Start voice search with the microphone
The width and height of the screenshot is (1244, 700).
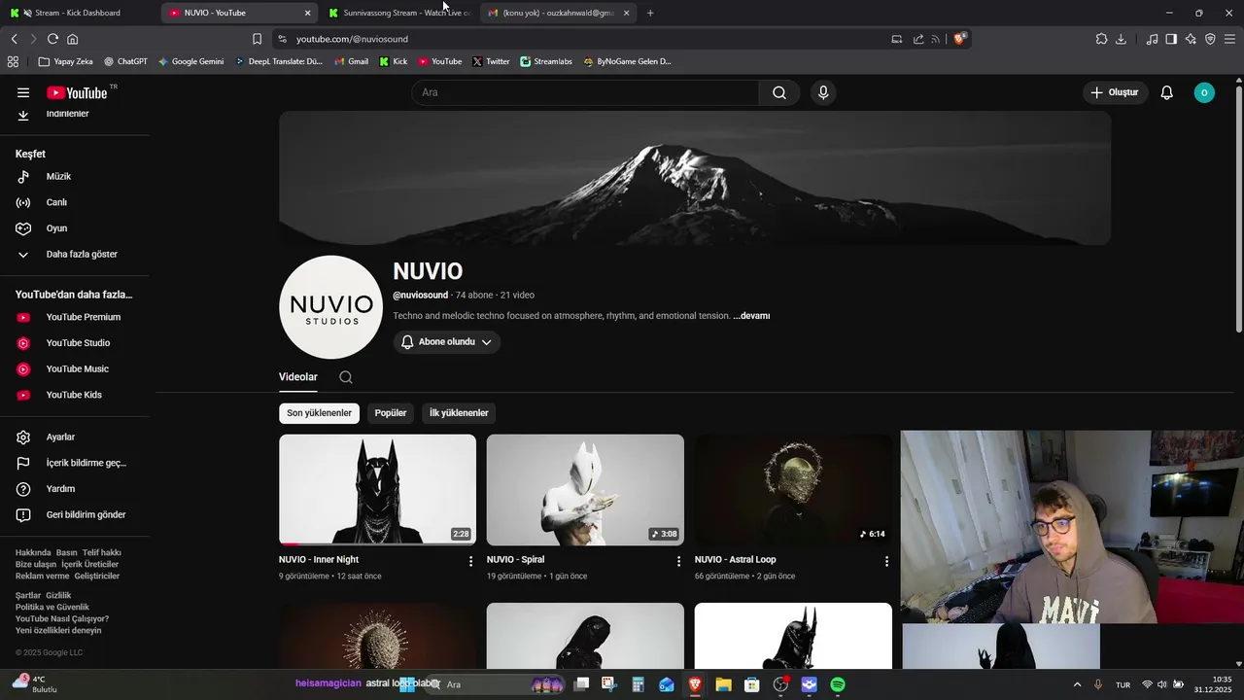[823, 92]
